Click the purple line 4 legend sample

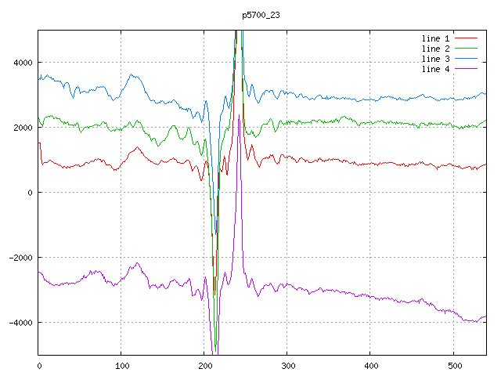click(466, 69)
